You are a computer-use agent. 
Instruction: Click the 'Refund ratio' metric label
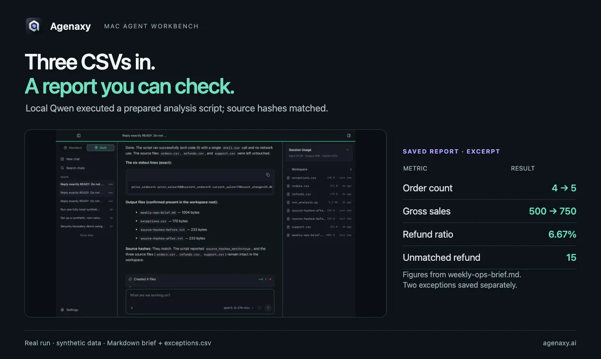(x=428, y=234)
